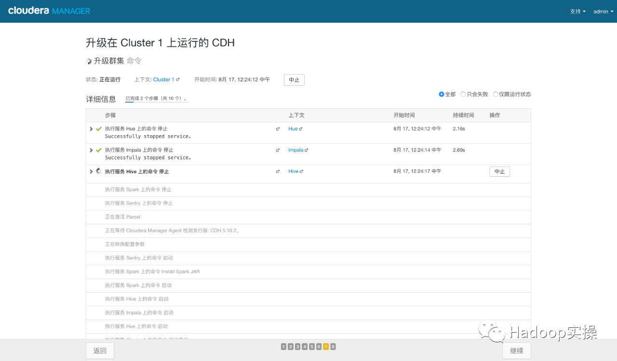Abort the Hive stop command with 中止
This screenshot has width=617, height=361.
click(x=499, y=171)
